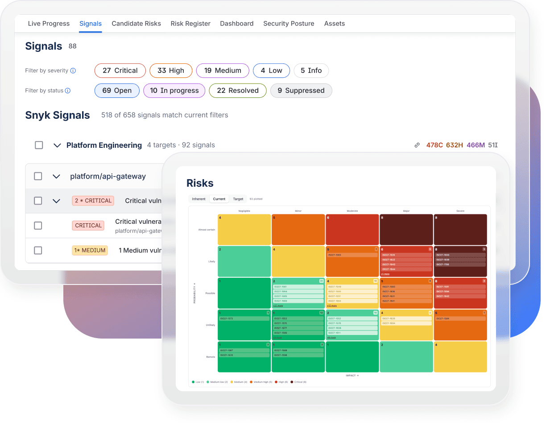This screenshot has width=546, height=427.
Task: Open risk ISO27-1584 in Unlikely/Severe cell
Action: tap(460, 318)
